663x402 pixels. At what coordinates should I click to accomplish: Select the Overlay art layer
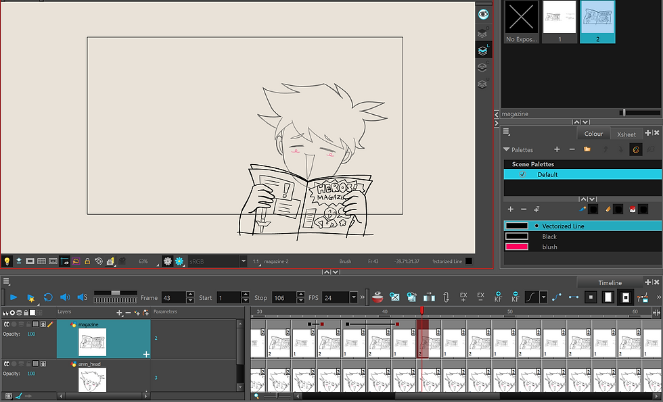(x=482, y=33)
